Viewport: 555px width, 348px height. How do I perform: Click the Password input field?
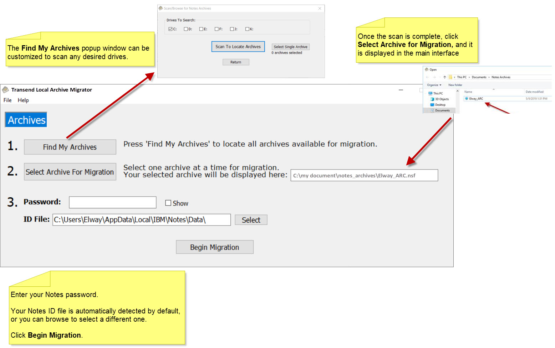coord(113,202)
